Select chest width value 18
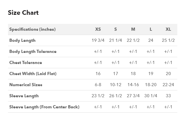 [x=133, y=74]
